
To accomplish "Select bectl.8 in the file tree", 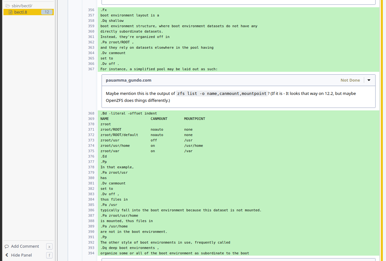I will tap(21, 12).
